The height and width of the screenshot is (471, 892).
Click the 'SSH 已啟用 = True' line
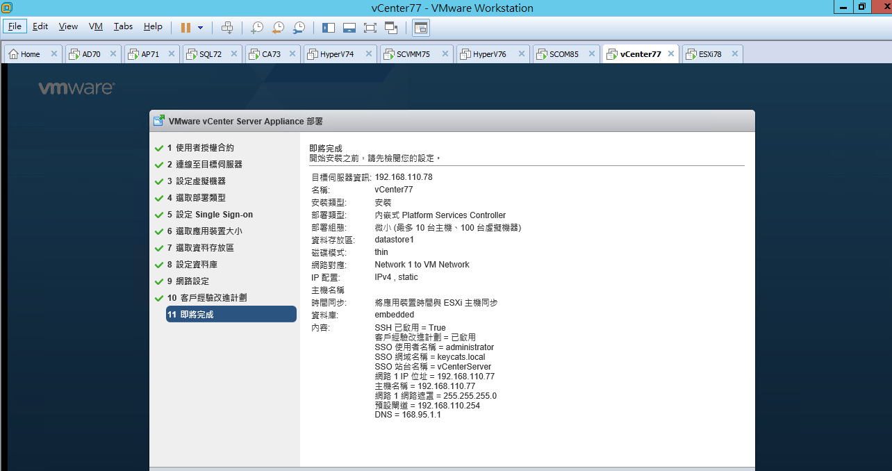pyautogui.click(x=410, y=328)
